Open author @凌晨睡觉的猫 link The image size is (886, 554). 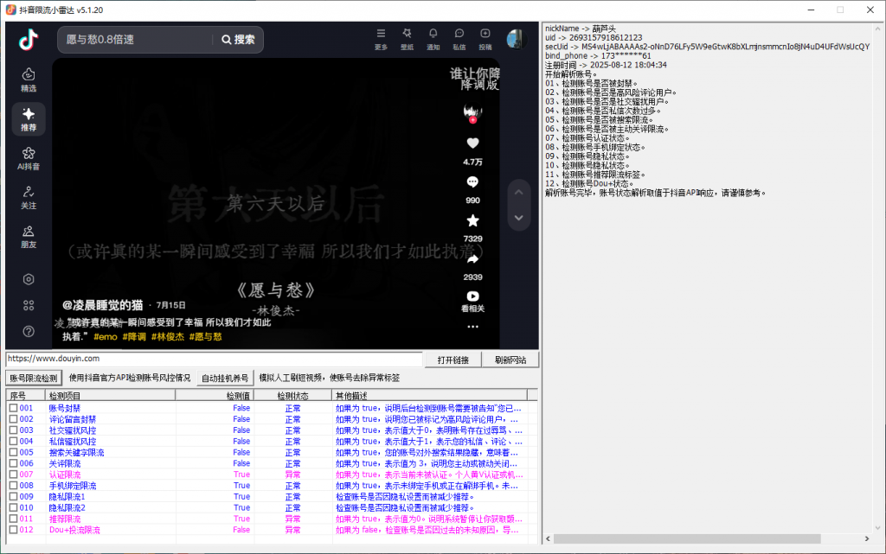pos(102,305)
